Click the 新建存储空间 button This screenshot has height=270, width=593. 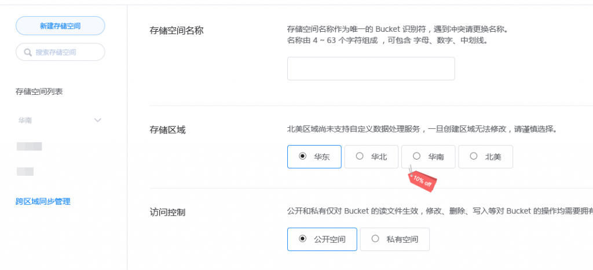click(60, 25)
